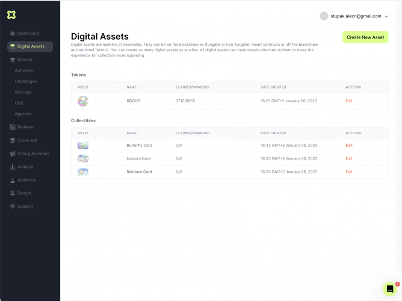Click the $DOOD row's 16:27 GMT+2 date
Image resolution: width=402 pixels, height=301 pixels.
[x=289, y=101]
